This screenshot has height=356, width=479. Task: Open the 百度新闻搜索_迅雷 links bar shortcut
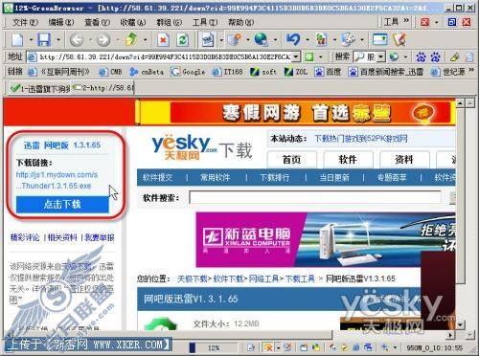pos(386,72)
